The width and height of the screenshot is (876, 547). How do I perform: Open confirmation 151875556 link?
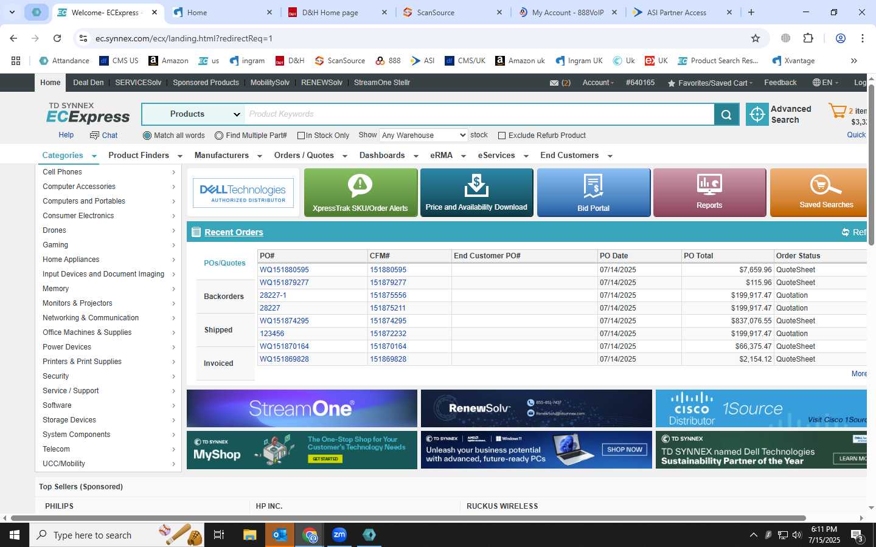pos(388,295)
